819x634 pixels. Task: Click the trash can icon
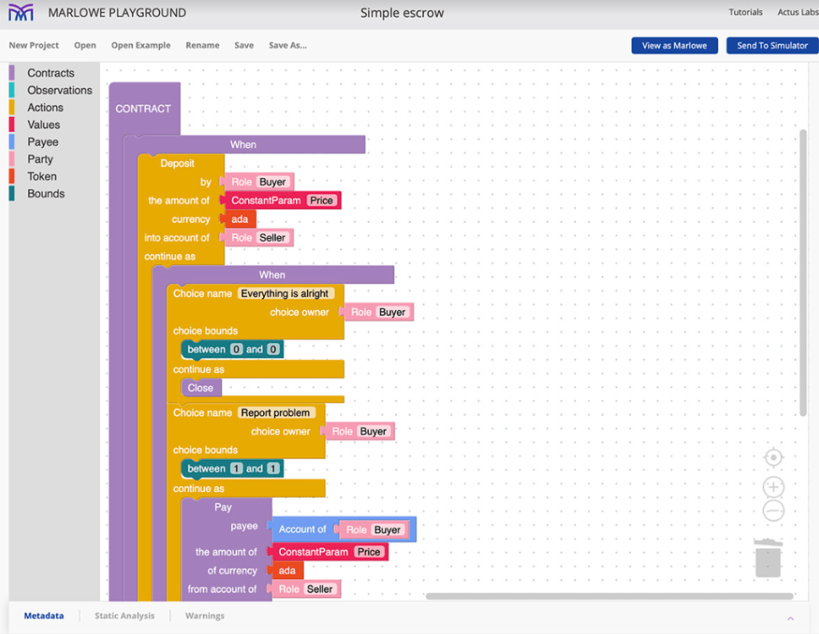pyautogui.click(x=768, y=558)
